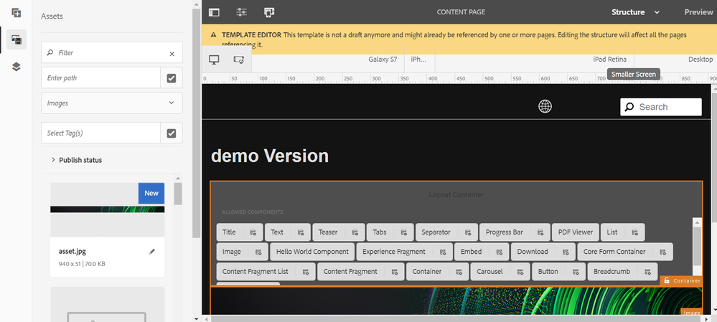Click the emulator desktop monitor icon

(x=214, y=60)
